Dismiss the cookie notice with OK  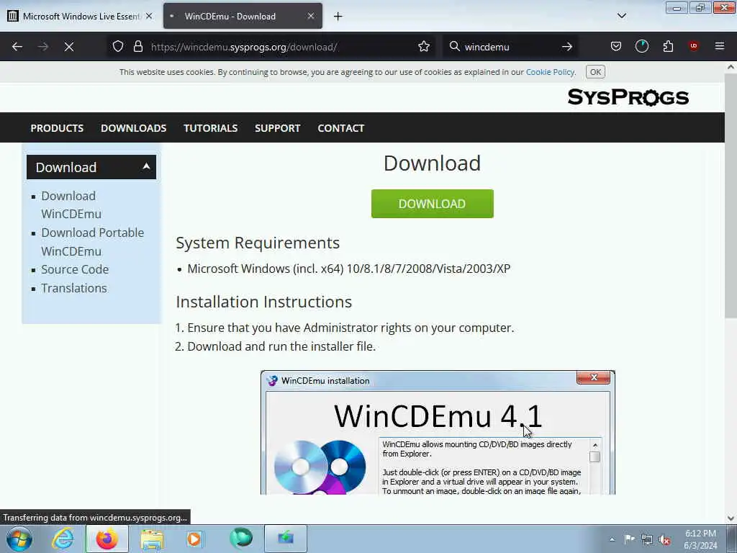pyautogui.click(x=595, y=72)
